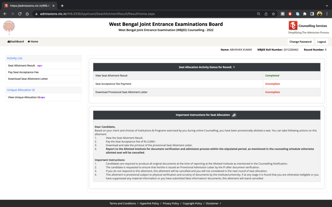
Task: Open the Terms and Conditions footer link
Action: point(123,203)
